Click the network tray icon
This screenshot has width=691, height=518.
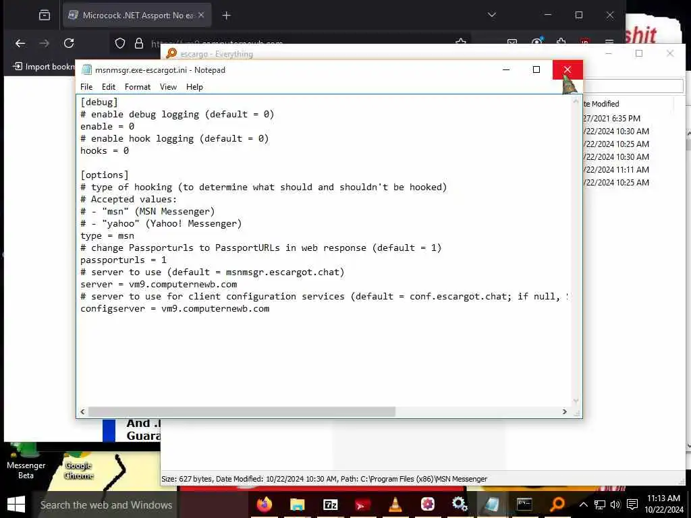599,505
